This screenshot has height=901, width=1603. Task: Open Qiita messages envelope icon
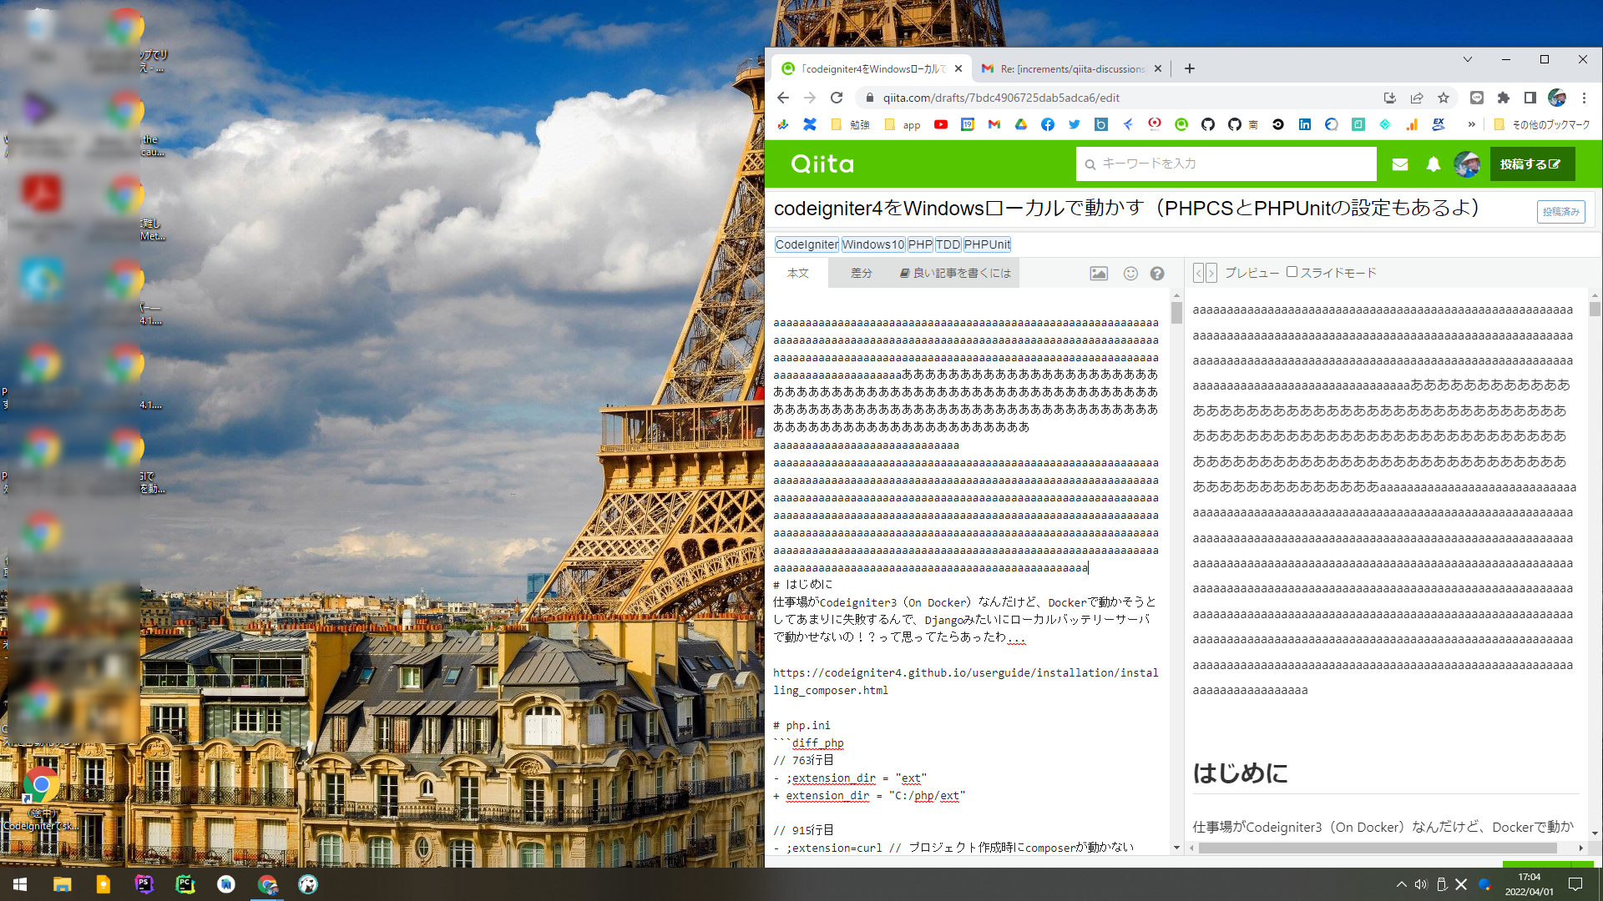(x=1400, y=164)
